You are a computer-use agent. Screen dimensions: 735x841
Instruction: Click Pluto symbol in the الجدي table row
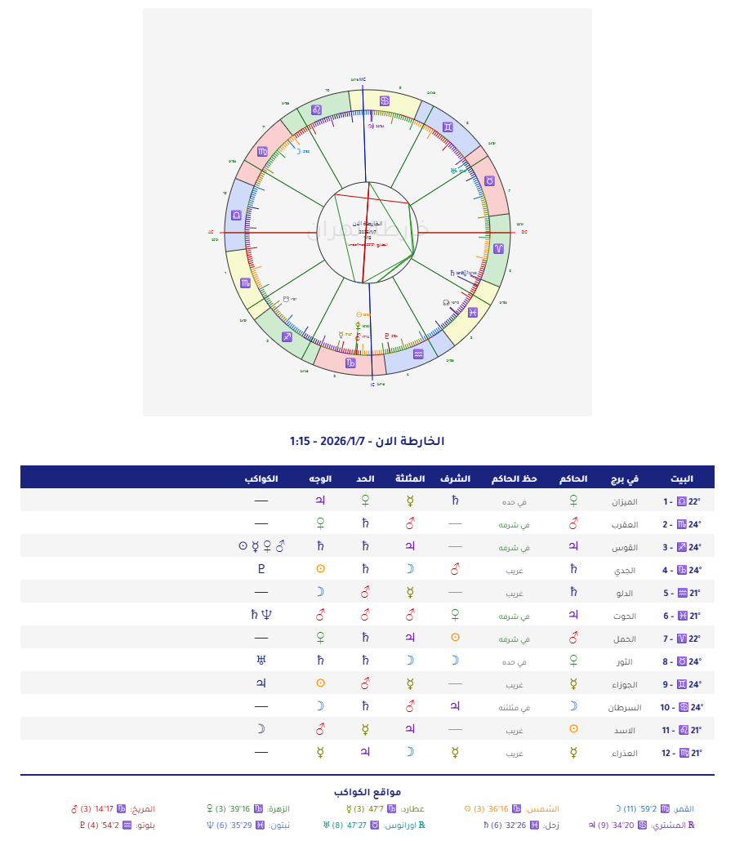point(261,570)
